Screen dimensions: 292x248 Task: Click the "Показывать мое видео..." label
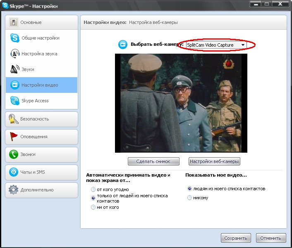216,175
